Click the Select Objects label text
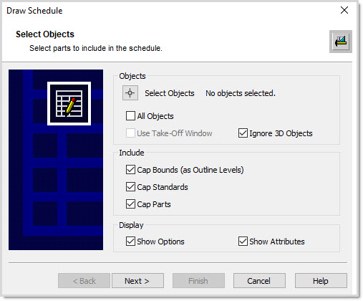 pos(170,93)
